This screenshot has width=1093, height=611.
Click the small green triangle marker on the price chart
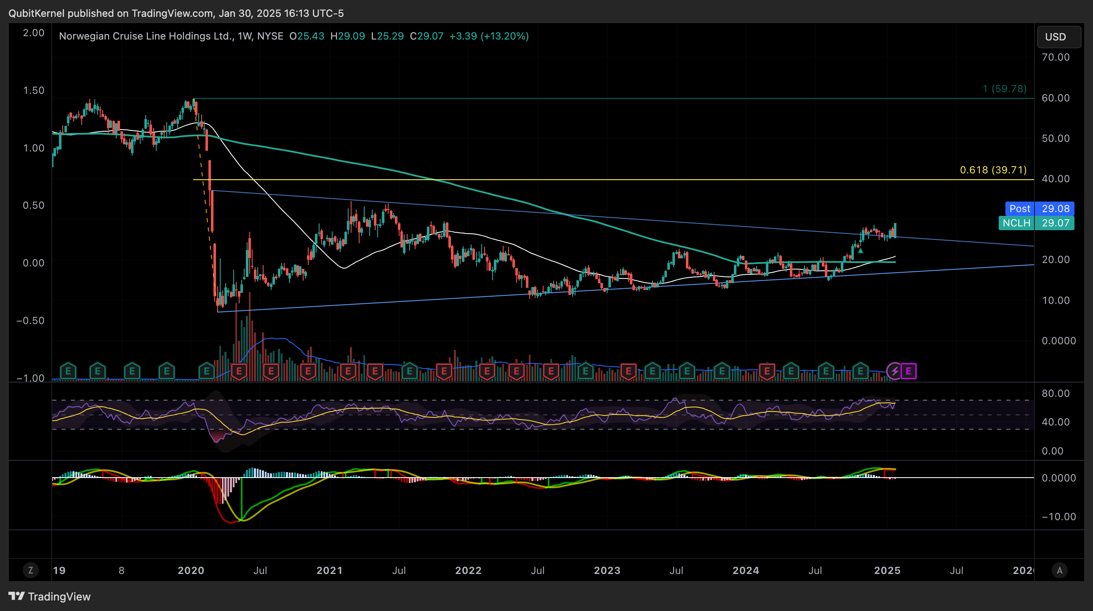click(861, 251)
